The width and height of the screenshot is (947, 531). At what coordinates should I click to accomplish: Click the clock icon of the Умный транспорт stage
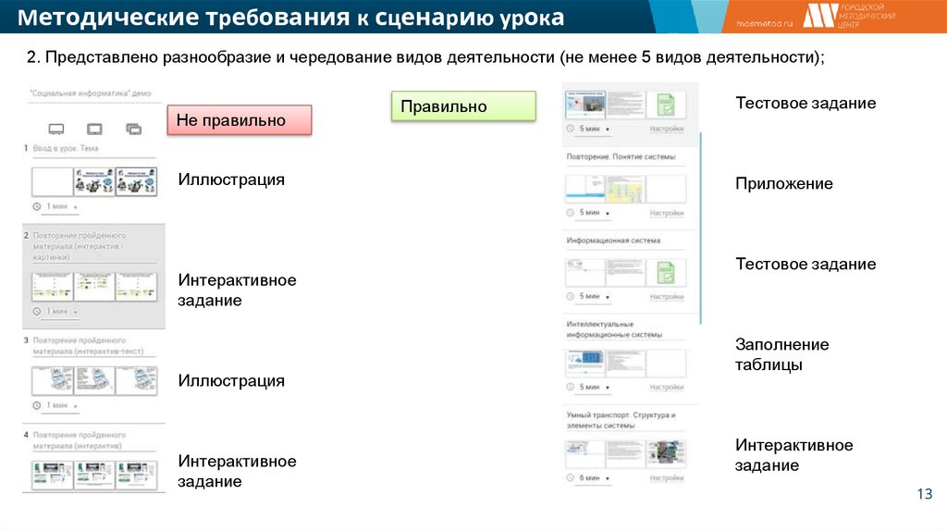570,478
